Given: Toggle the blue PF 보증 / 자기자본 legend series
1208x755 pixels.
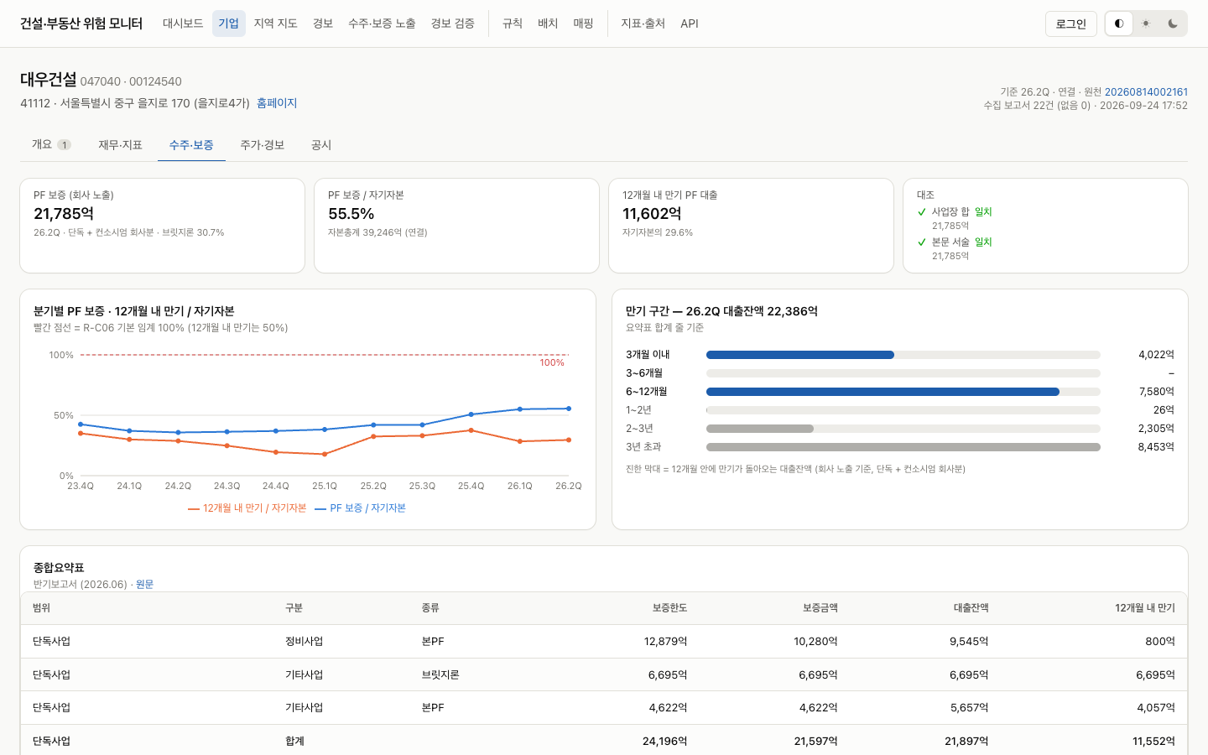Looking at the screenshot, I should [360, 508].
